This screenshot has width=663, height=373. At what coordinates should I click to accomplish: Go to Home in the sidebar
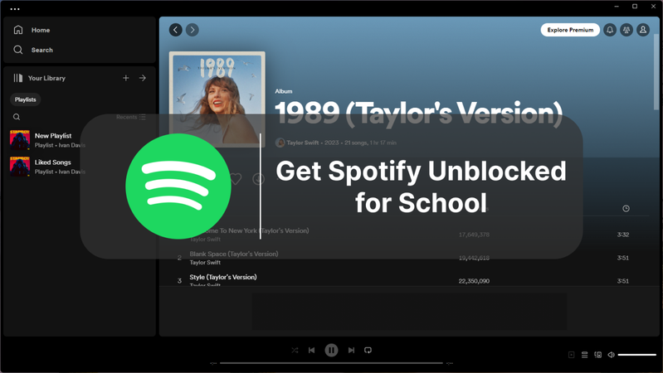click(41, 30)
